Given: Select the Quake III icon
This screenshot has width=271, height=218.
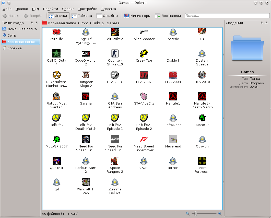Looking at the screenshot, I should (56, 160).
